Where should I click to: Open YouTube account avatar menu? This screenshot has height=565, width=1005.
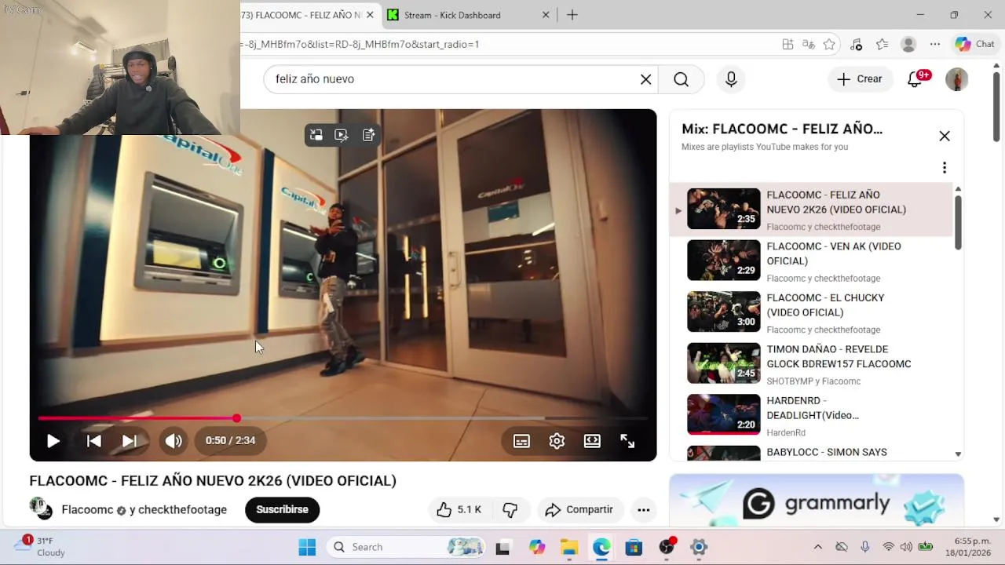pos(956,79)
